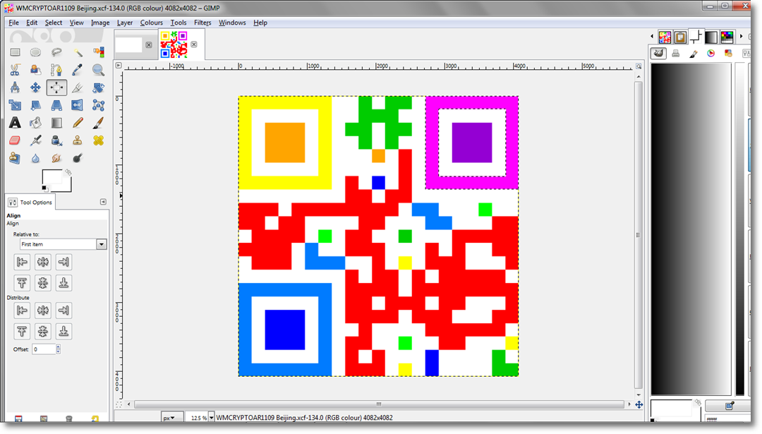Open the px unit dropdown in status bar
This screenshot has height=434, width=762.
[172, 418]
